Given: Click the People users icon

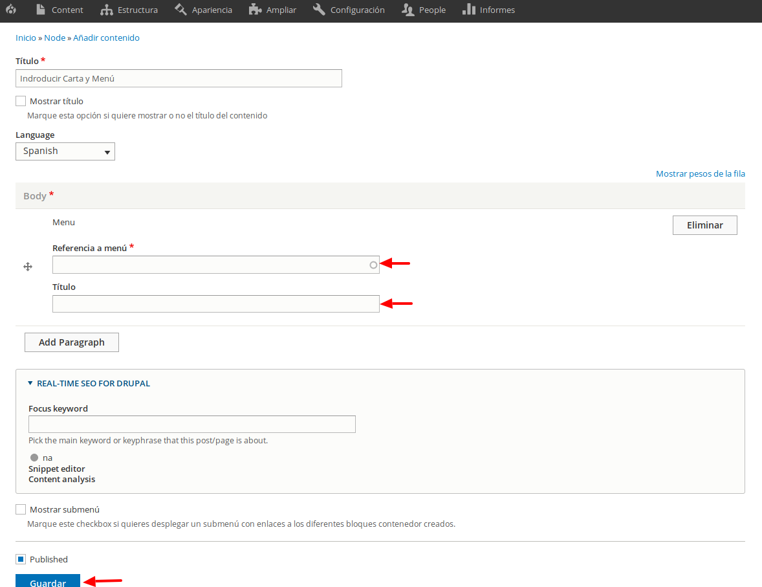Looking at the screenshot, I should point(408,10).
